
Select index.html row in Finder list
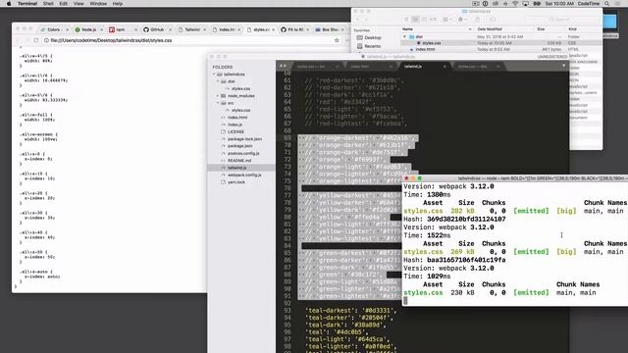[501, 49]
